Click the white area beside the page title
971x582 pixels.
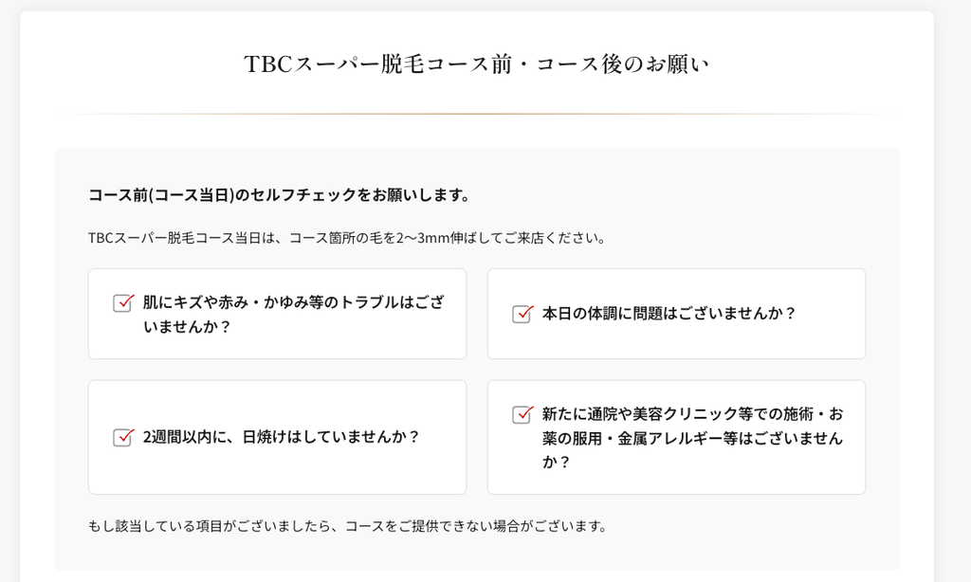coord(817,64)
